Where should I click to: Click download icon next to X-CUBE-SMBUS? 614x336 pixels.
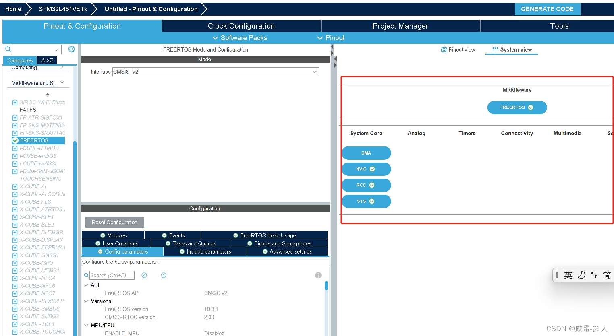[x=15, y=309]
